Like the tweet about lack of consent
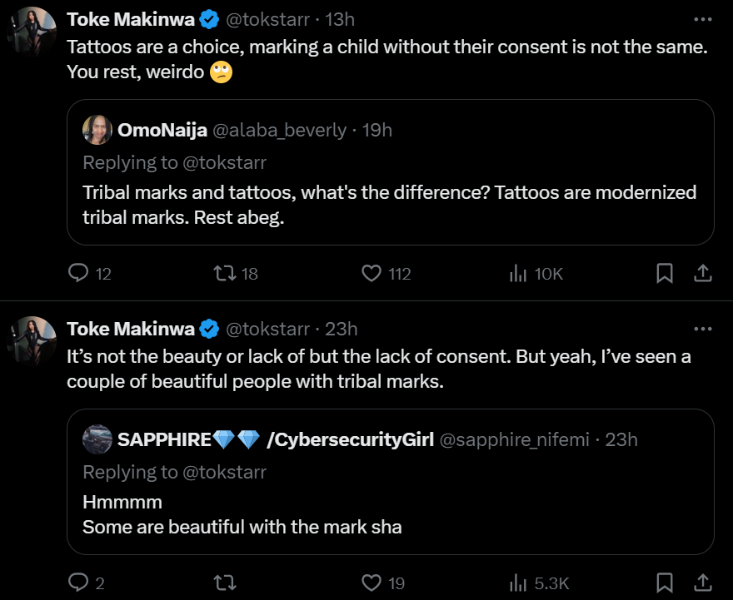This screenshot has height=600, width=733. 371,583
